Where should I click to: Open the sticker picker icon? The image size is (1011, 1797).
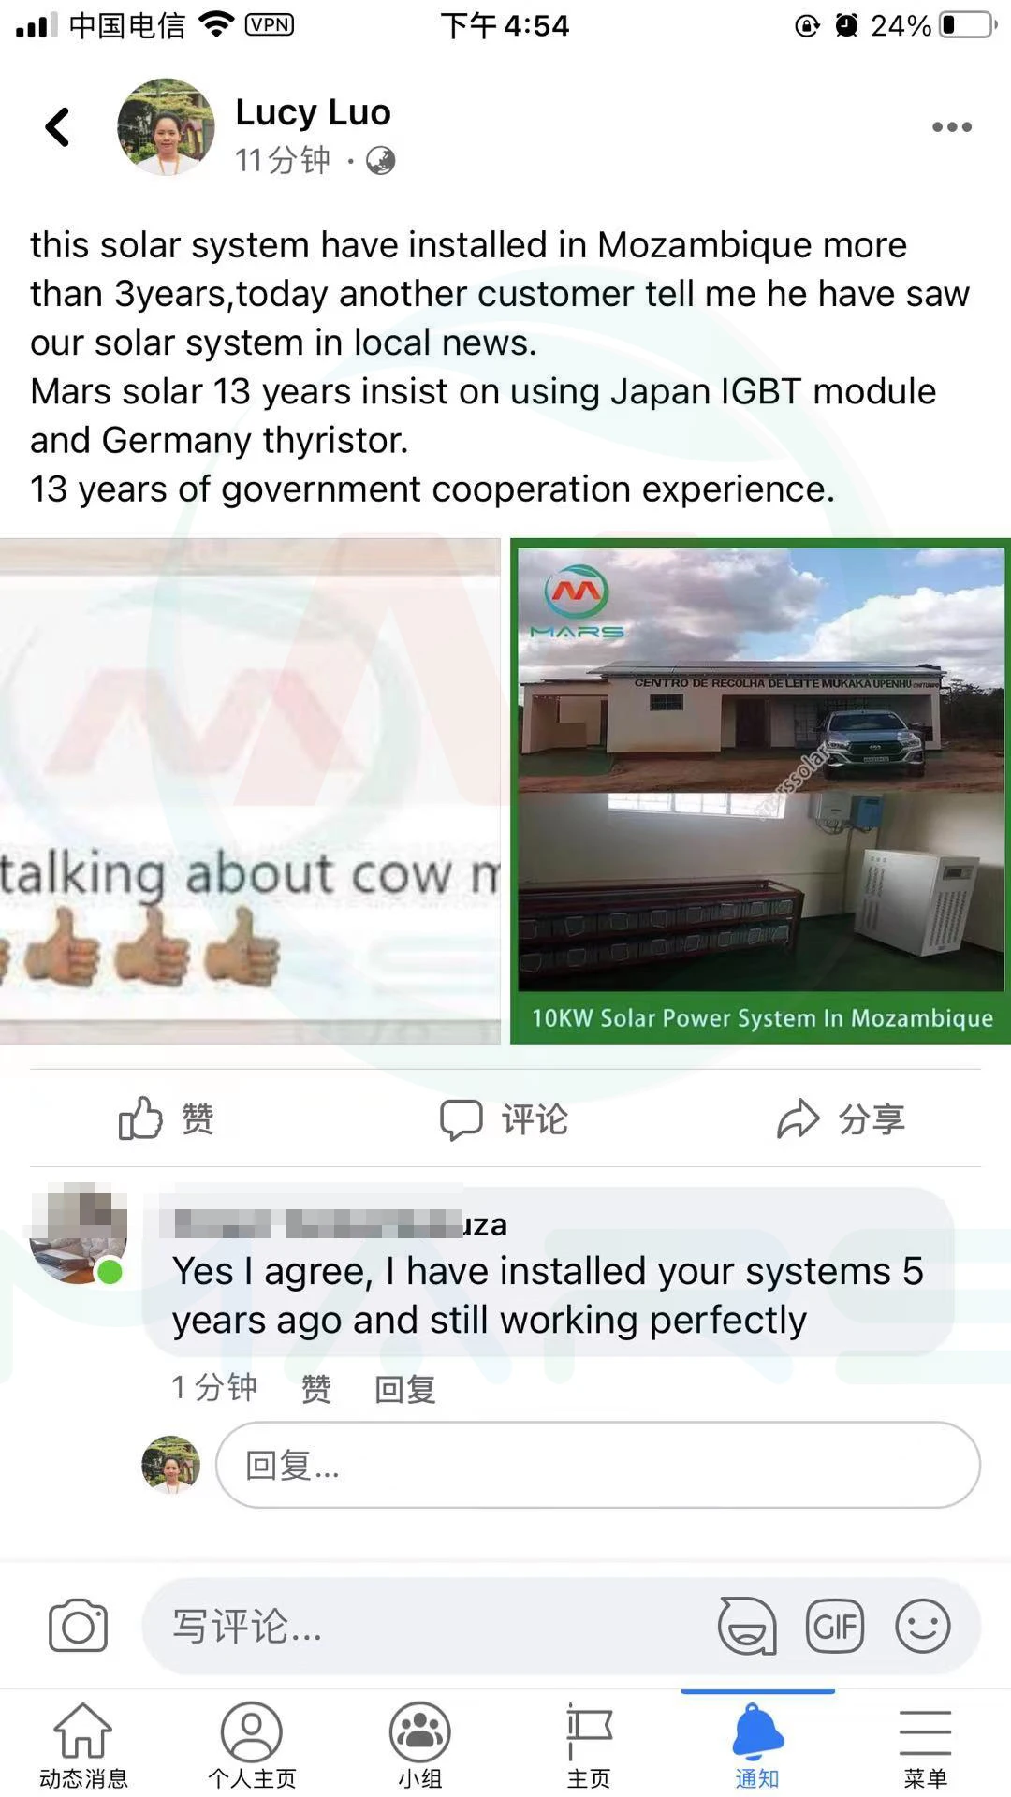click(747, 1626)
